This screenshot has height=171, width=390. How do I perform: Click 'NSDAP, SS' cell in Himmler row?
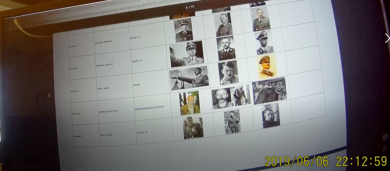(149, 60)
